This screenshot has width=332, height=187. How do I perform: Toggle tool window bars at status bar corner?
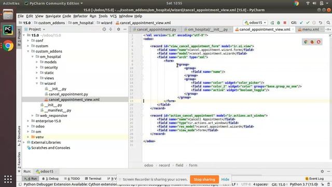(20, 184)
